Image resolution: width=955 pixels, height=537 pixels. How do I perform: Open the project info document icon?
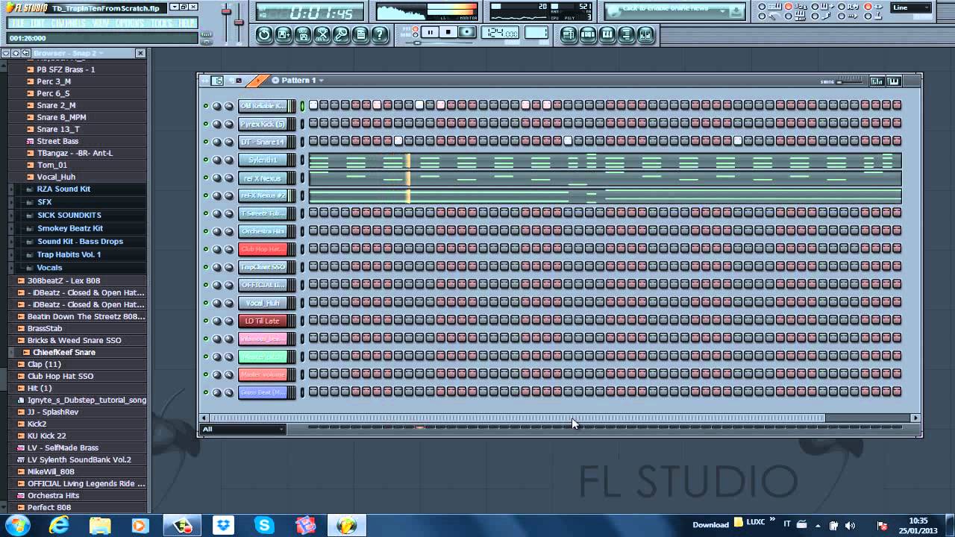pos(361,34)
